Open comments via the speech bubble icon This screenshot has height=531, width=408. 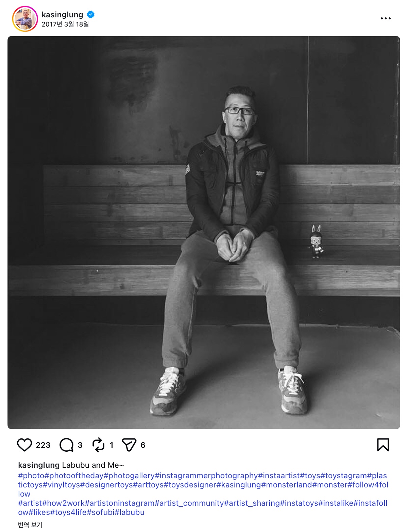[x=66, y=445]
